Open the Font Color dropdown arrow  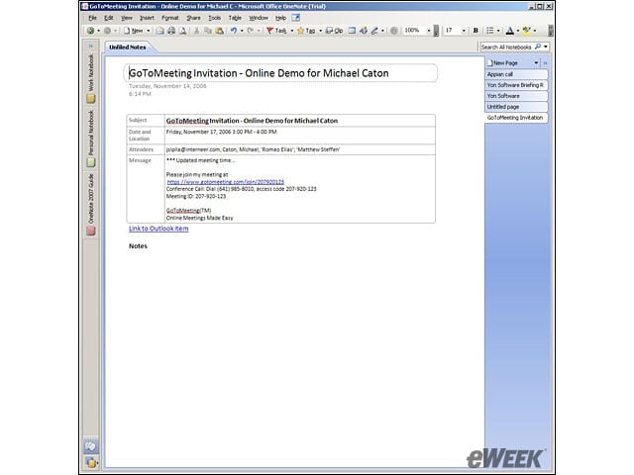pyautogui.click(x=518, y=31)
